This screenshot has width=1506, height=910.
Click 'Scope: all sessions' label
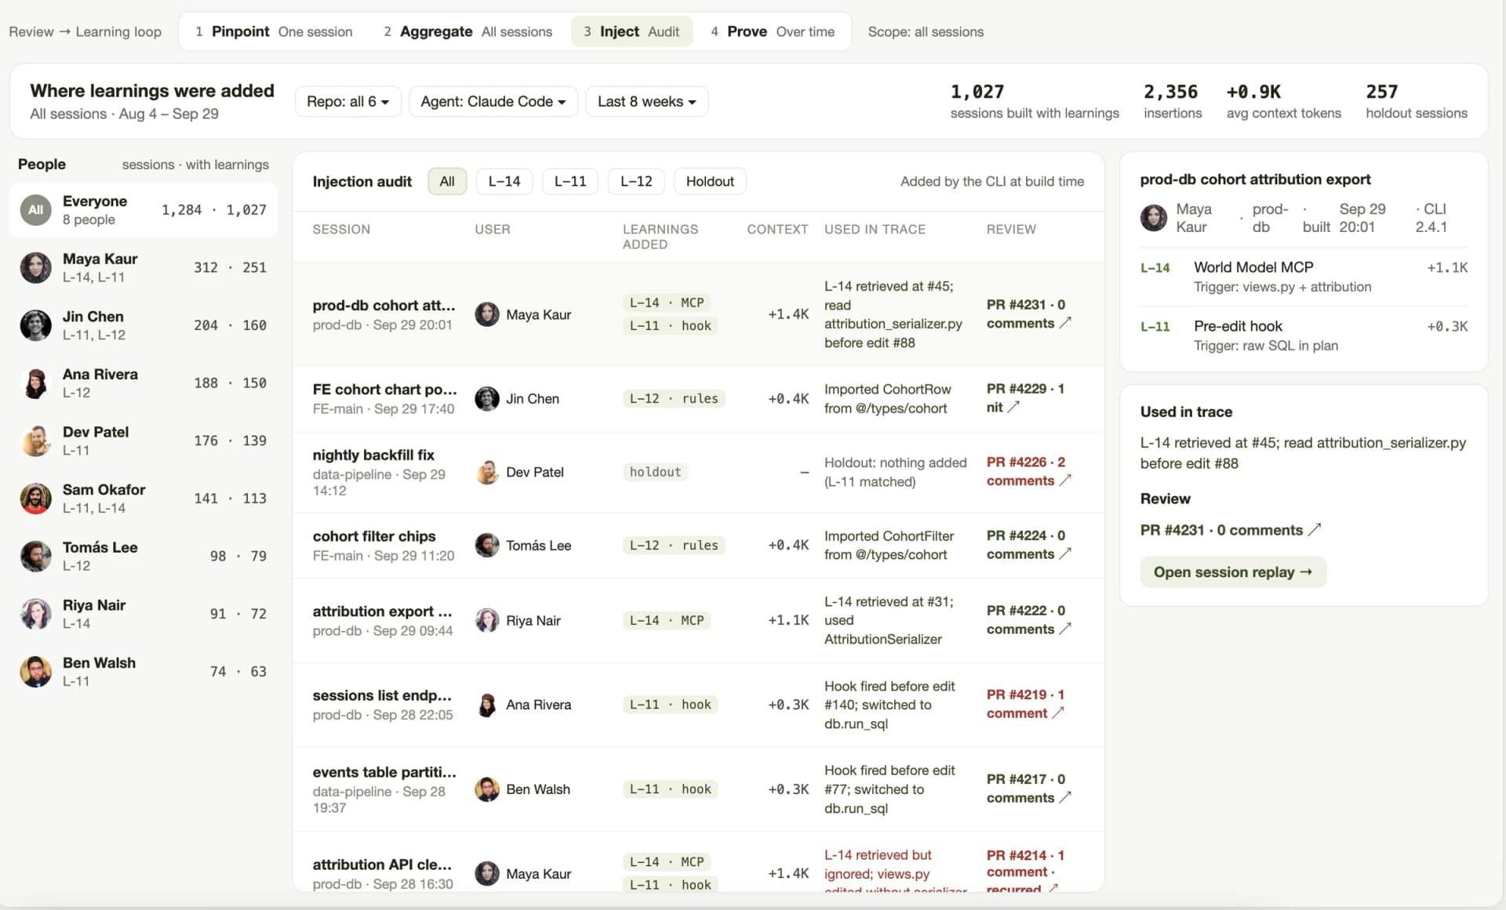(926, 31)
